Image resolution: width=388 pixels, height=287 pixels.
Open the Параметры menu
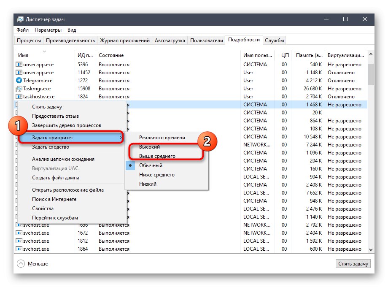click(48, 30)
